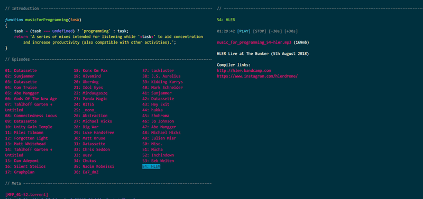Open episode 31: Datassette
Image resolution: width=423 pixels, height=199 pixels.
tap(89, 144)
